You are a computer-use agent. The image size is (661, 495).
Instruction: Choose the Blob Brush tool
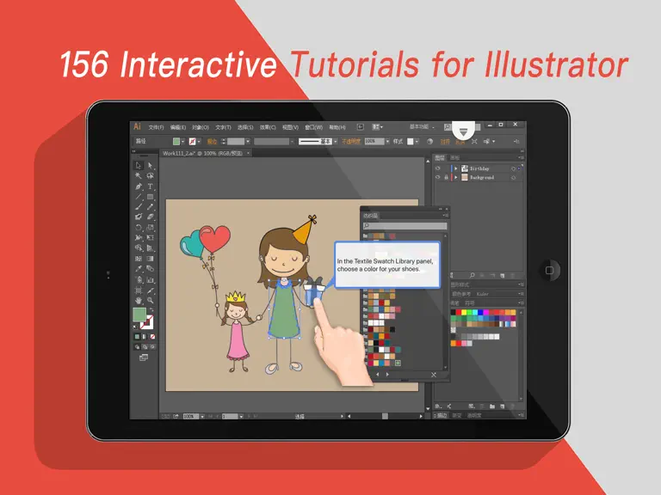tap(139, 217)
